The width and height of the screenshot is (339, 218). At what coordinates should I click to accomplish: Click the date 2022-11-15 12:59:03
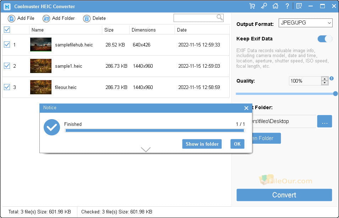coord(199,66)
